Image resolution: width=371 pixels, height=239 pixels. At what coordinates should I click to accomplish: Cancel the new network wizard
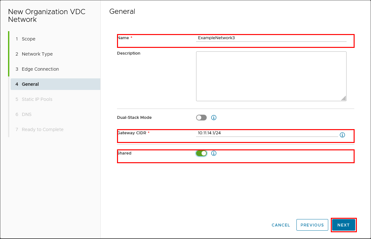[281, 225]
